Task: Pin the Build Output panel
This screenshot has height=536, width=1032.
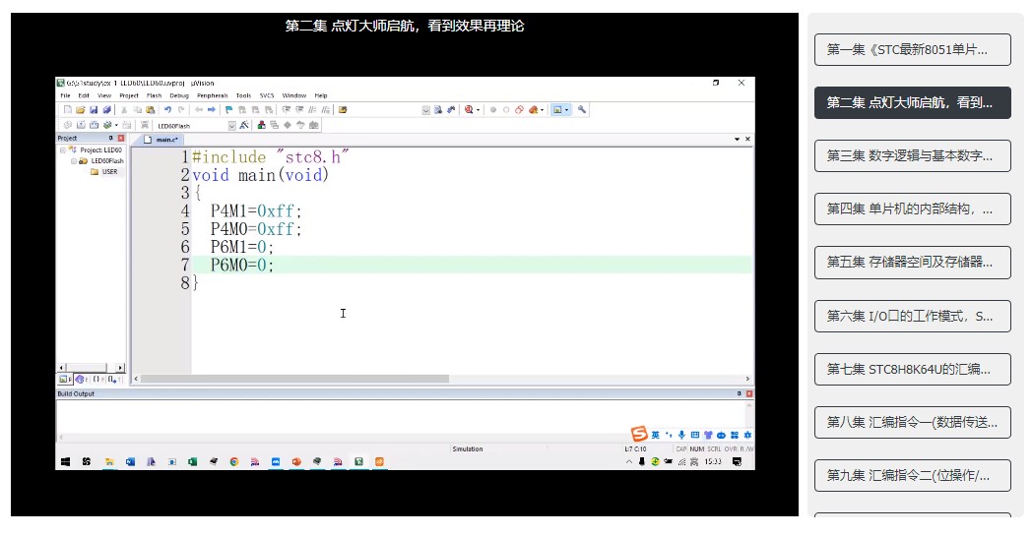Action: coord(739,393)
